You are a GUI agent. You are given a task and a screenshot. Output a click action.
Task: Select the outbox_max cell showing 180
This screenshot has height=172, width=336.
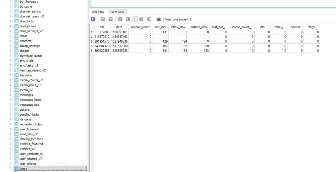click(199, 46)
